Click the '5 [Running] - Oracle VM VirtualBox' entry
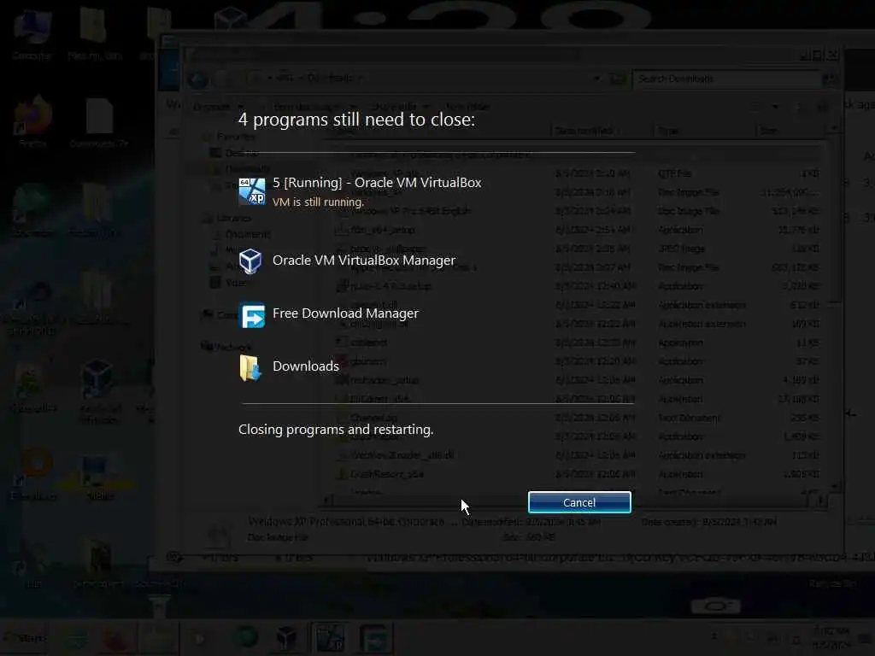Screen dimensions: 875x656 377,183
